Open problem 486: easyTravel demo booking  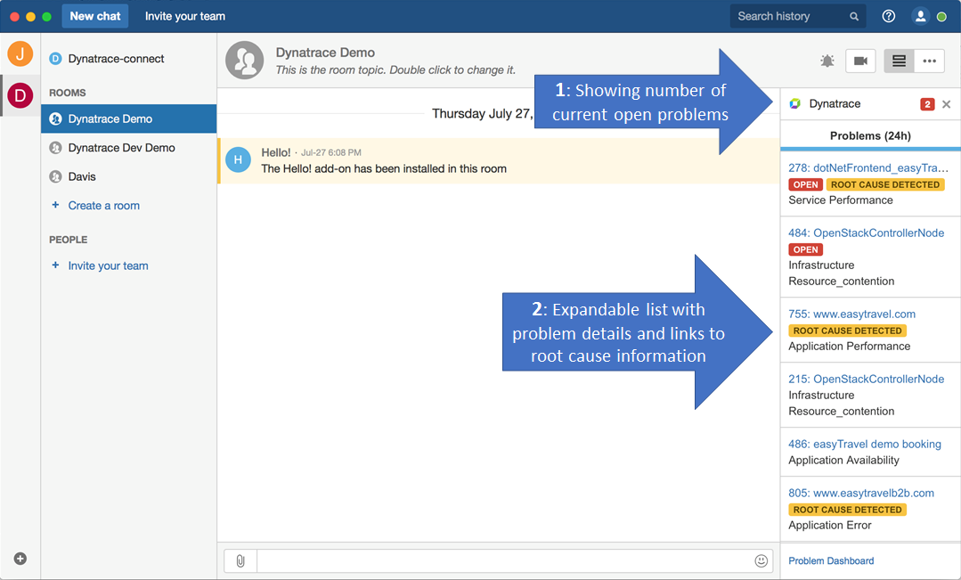[x=865, y=444]
